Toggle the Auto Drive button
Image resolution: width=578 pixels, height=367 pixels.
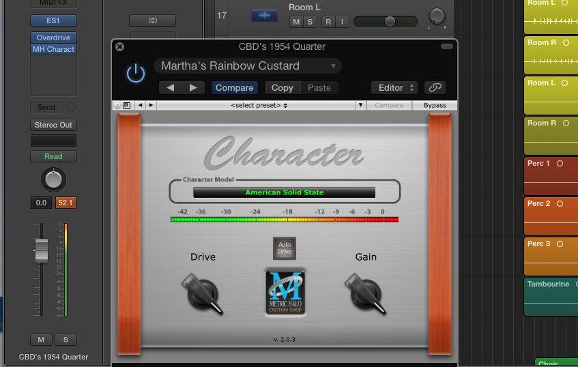[x=285, y=248]
